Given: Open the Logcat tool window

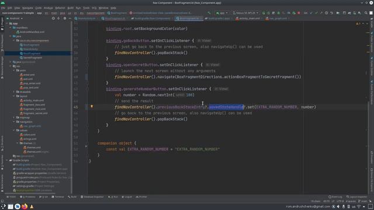Looking at the screenshot, I should [x=127, y=197].
